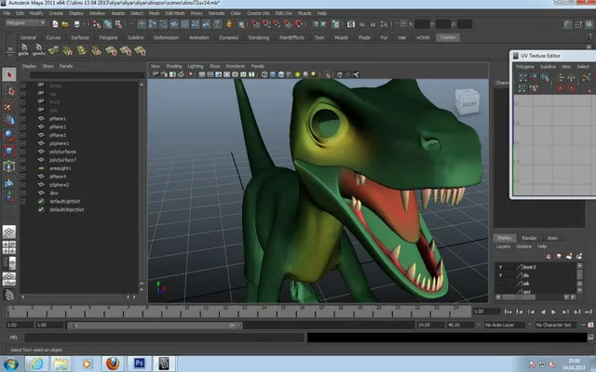
Task: Toggle wireframe on shaded in viewport toolbar
Action: click(281, 74)
